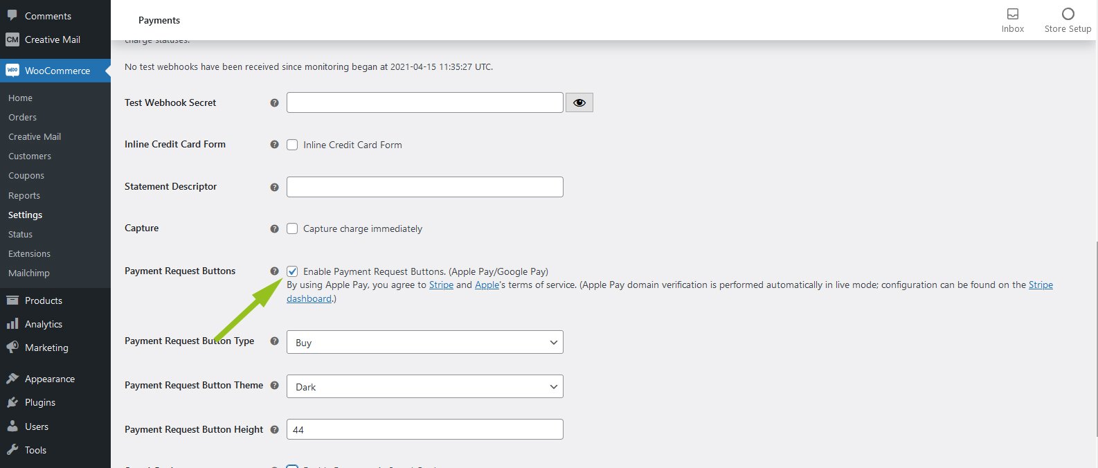Image resolution: width=1098 pixels, height=468 pixels.
Task: Go to Coupons in sidebar menu
Action: [26, 175]
